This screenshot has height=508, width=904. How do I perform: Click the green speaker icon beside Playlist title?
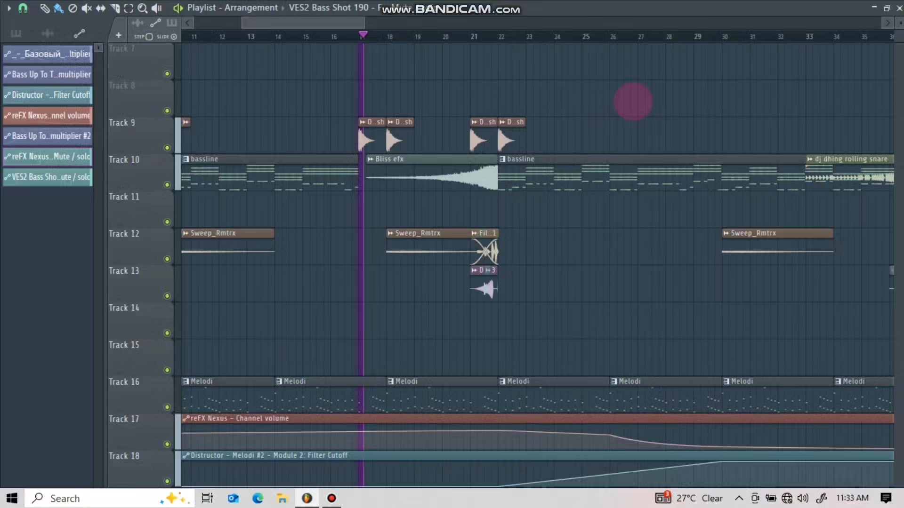pyautogui.click(x=178, y=8)
